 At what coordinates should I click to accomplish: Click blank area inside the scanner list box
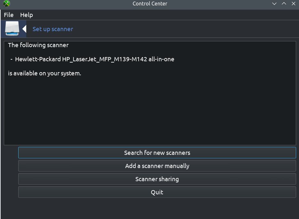pos(150,111)
